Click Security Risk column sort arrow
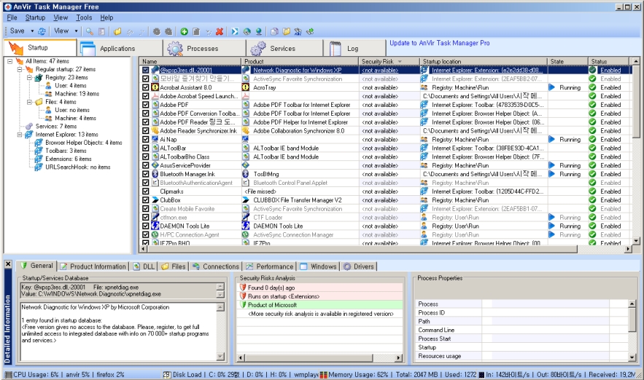The height and width of the screenshot is (380, 644). click(x=400, y=61)
